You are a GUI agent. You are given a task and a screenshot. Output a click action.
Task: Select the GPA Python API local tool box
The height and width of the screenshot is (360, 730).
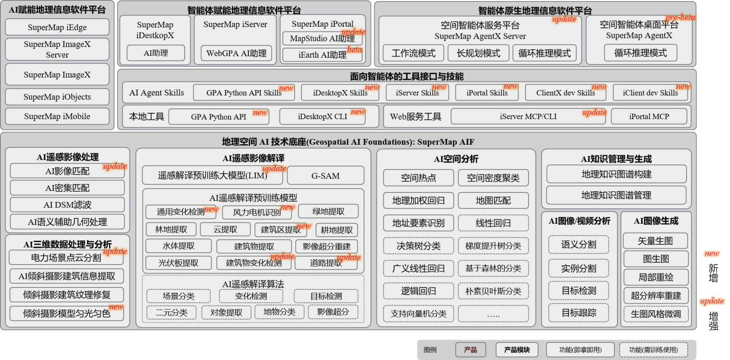[x=219, y=117]
